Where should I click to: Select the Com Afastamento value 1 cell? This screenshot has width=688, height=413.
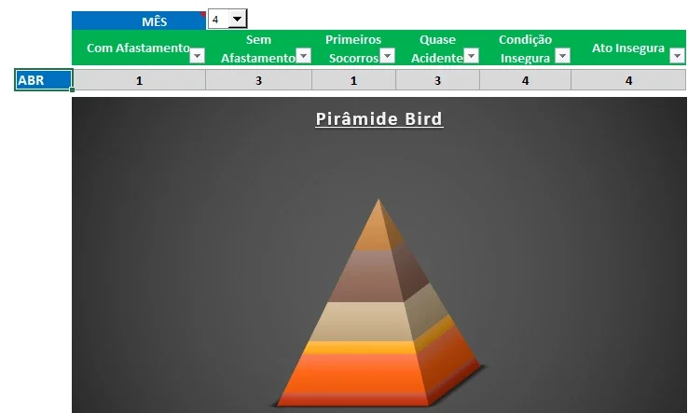(x=139, y=80)
